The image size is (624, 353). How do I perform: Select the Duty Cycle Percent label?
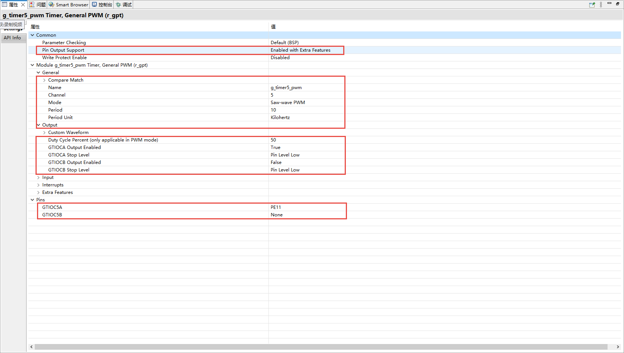[x=103, y=140]
